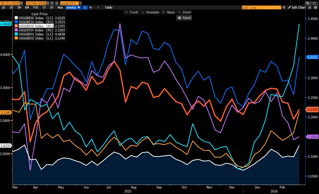Screen dimensions: 319x194
Task: Switch to the candlestick chart icon
Action: (91, 7)
